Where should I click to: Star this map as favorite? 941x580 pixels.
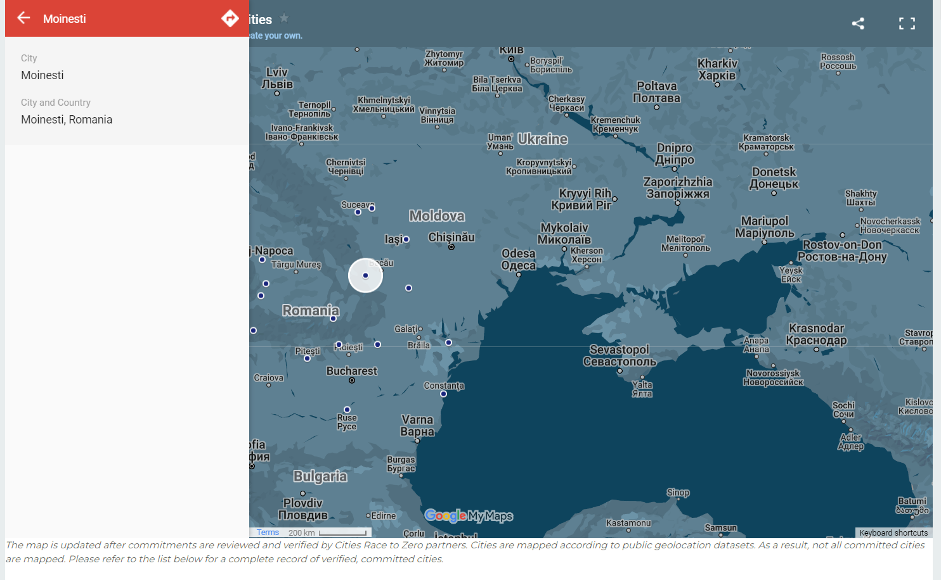(x=284, y=18)
